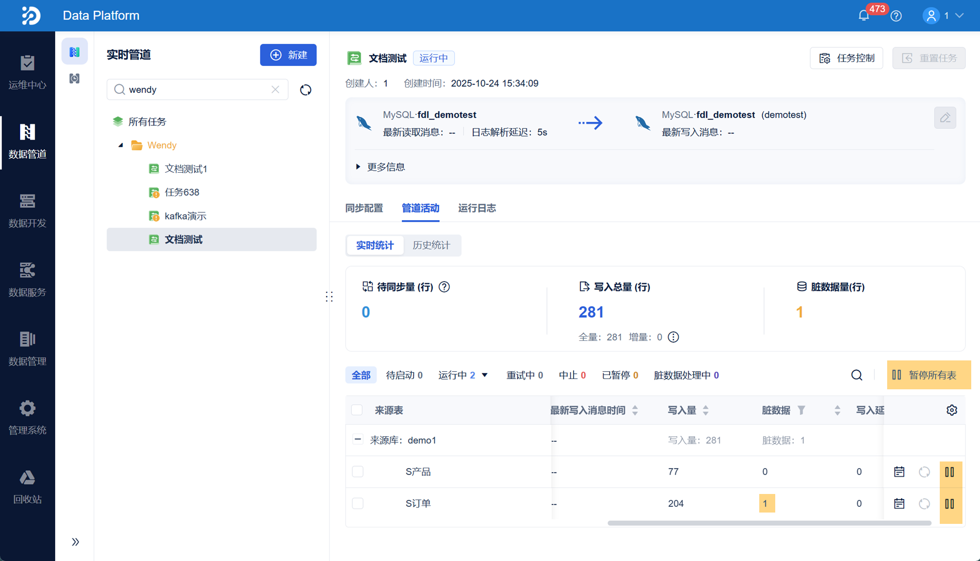Open 数据管道 in the sidebar

[27, 141]
